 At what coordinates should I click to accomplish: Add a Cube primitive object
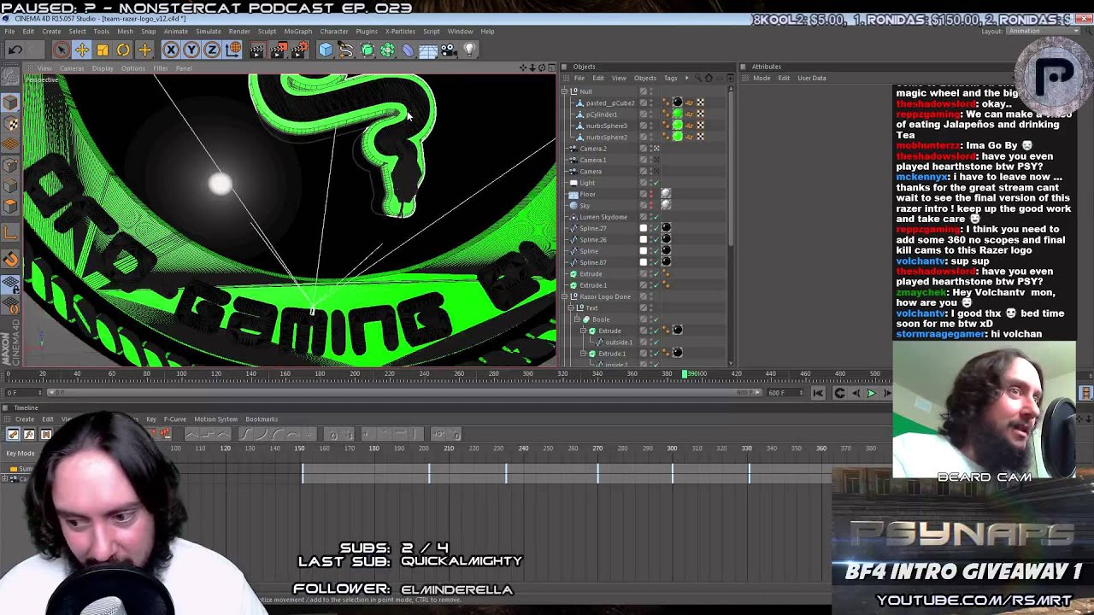tap(326, 50)
